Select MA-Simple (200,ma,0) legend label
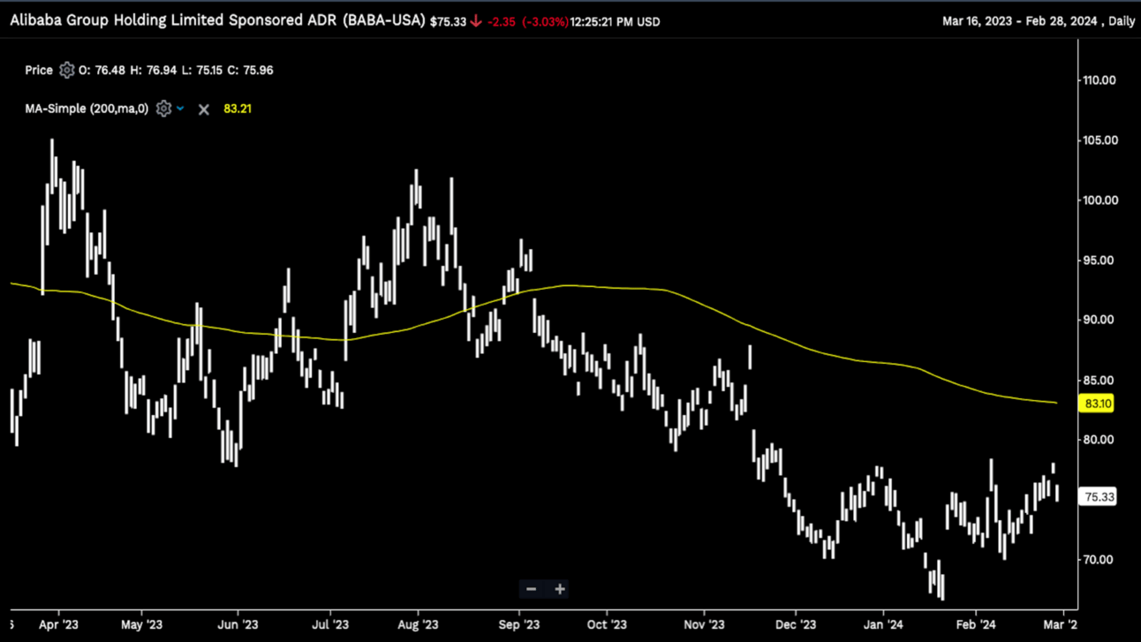The image size is (1141, 642). (87, 109)
